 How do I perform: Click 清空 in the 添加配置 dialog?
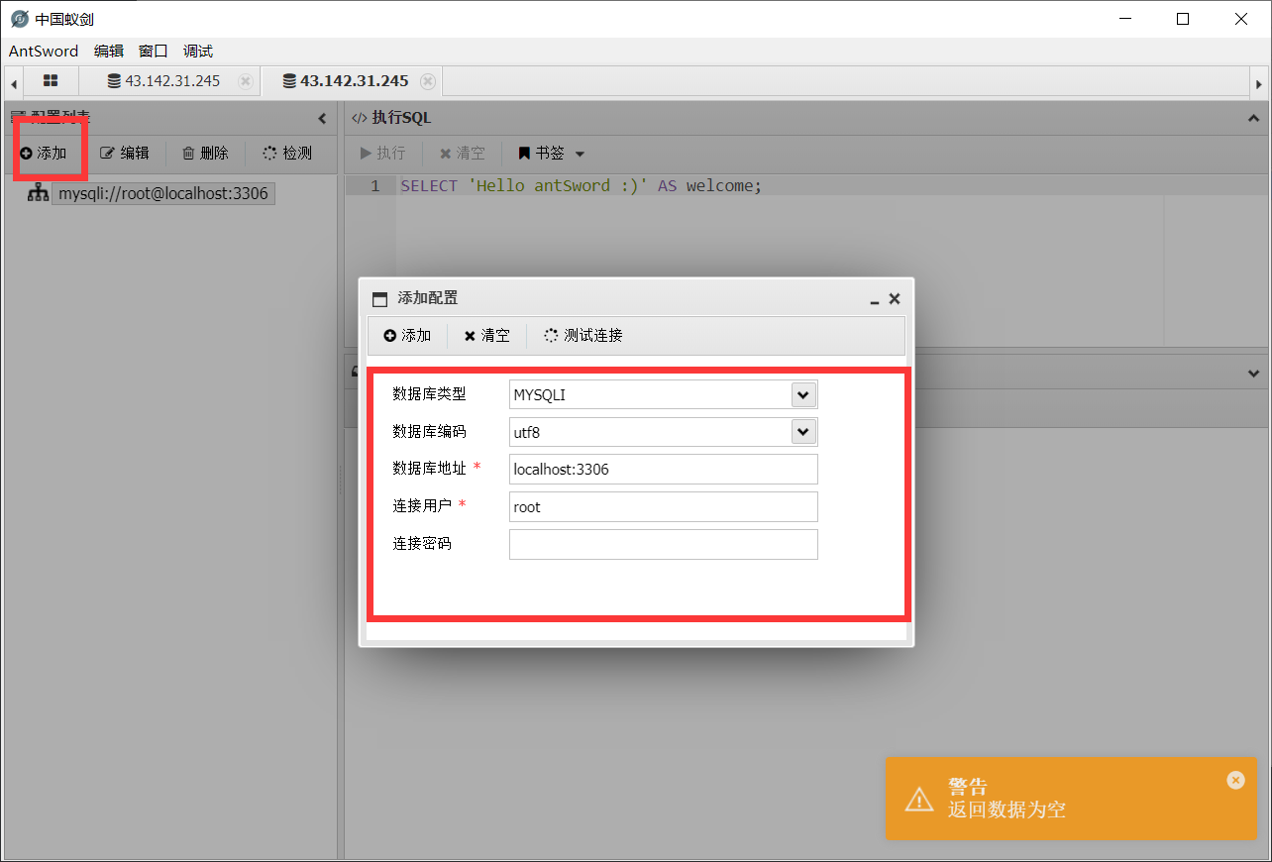pos(486,336)
